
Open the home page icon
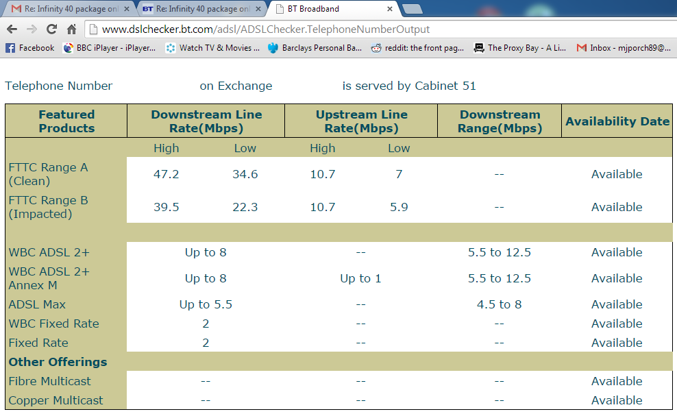tap(72, 29)
